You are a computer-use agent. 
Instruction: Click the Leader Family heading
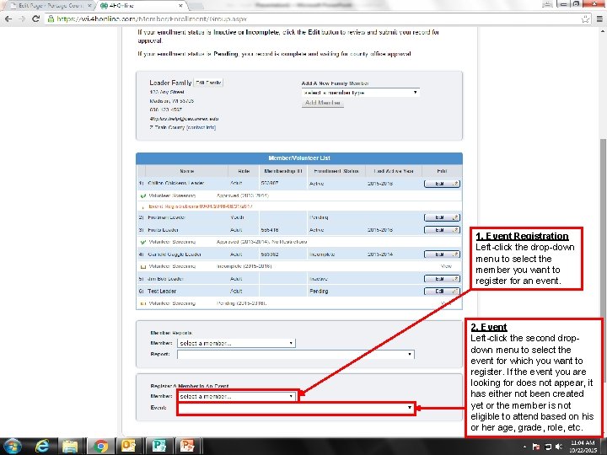170,83
